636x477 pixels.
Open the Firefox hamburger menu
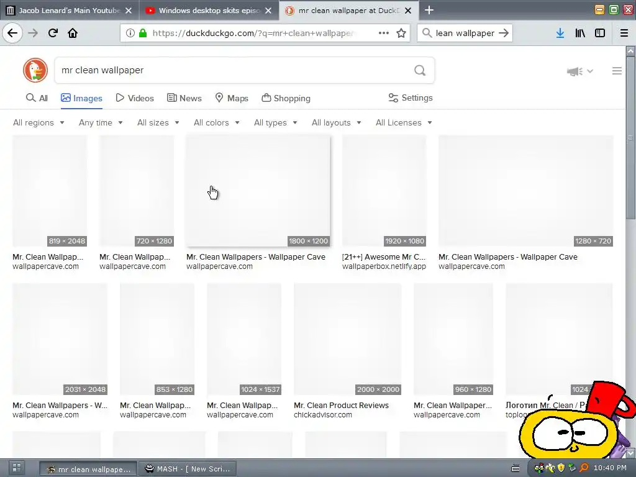click(x=624, y=33)
